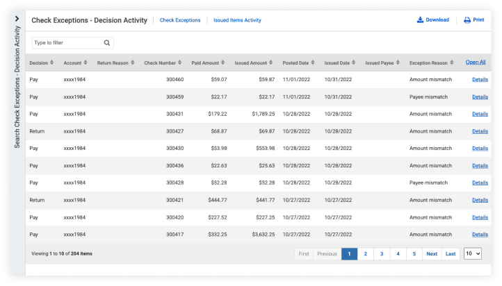Image resolution: width=502 pixels, height=286 pixels.
Task: Click the search magnifier icon in filter box
Action: tap(107, 42)
